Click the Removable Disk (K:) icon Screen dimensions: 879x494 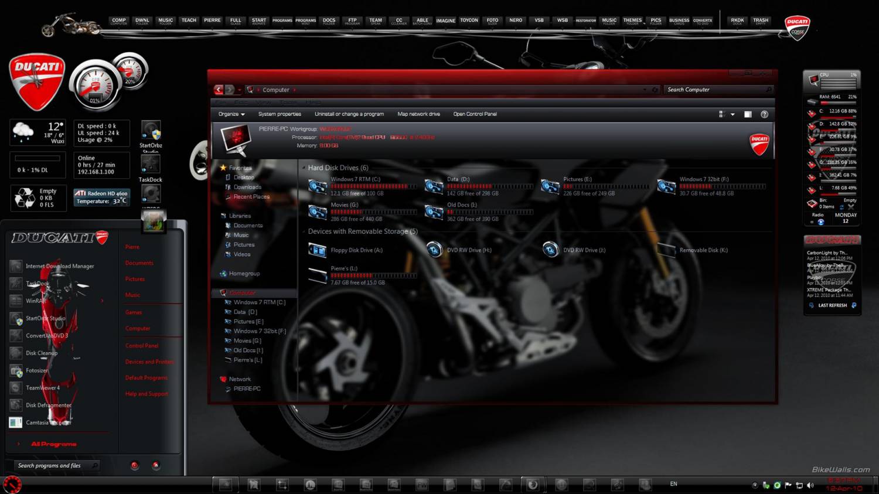pyautogui.click(x=666, y=250)
